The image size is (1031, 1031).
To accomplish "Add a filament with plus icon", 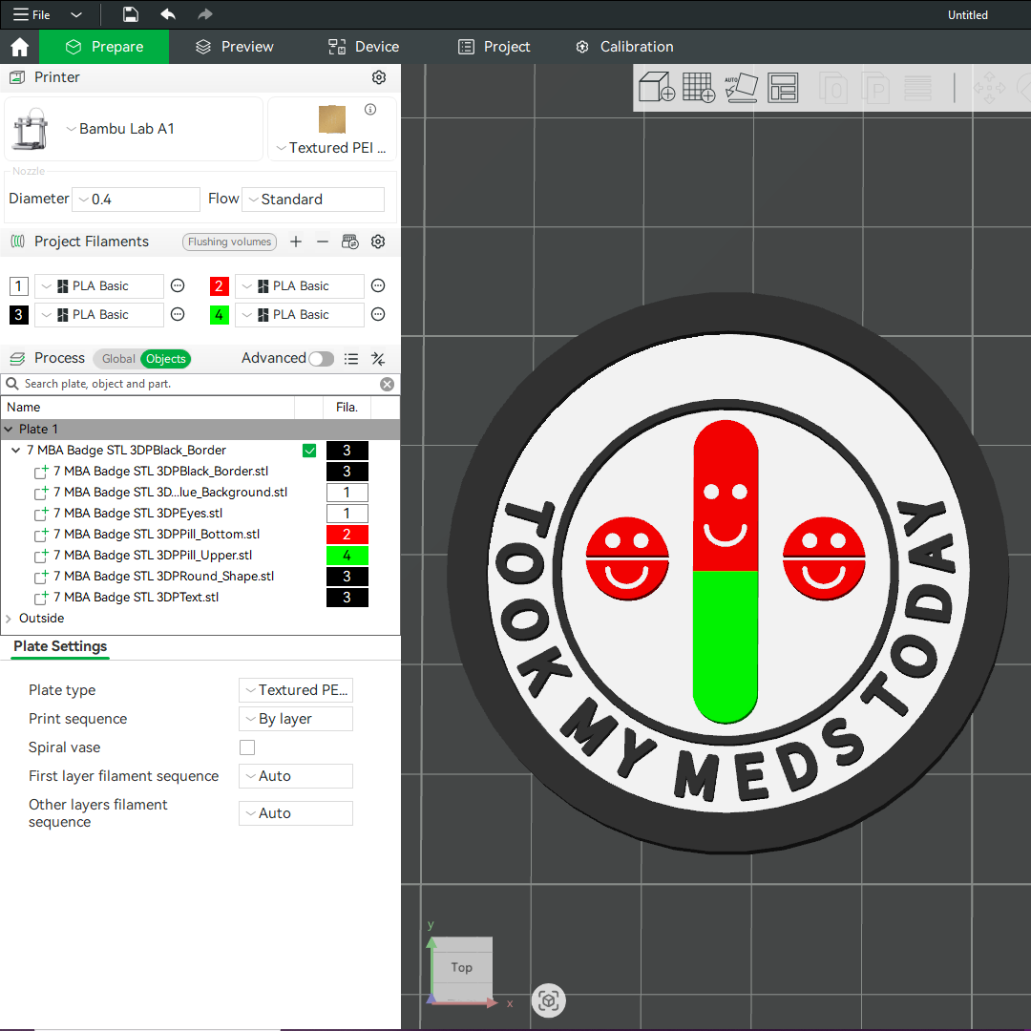I will coord(296,242).
